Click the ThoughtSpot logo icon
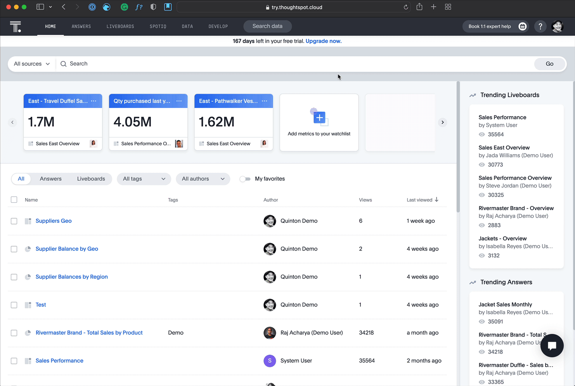This screenshot has width=575, height=386. pos(16,26)
